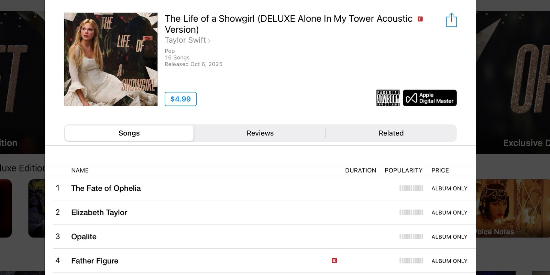Switch to the Reviews tab
The image size is (550, 275).
(x=260, y=133)
